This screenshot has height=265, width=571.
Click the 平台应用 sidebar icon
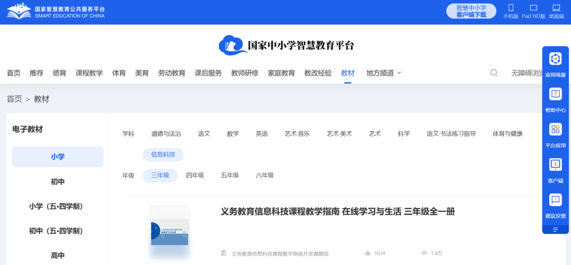pos(555,130)
